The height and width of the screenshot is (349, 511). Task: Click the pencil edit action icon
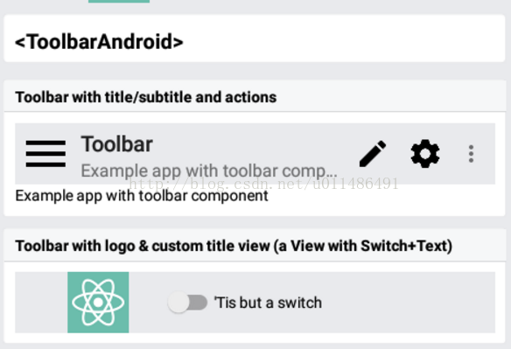[373, 153]
